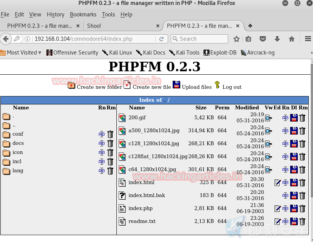
Task: Open the Aircrack-ng bookmark
Action: [x=258, y=53]
